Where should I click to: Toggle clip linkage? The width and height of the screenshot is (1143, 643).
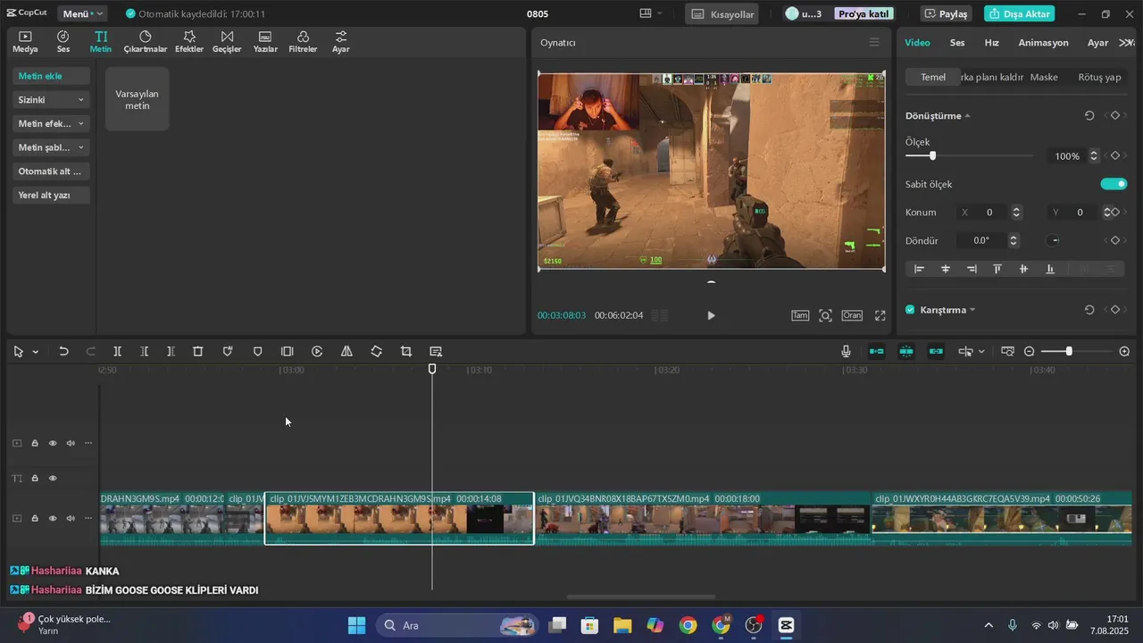936,352
